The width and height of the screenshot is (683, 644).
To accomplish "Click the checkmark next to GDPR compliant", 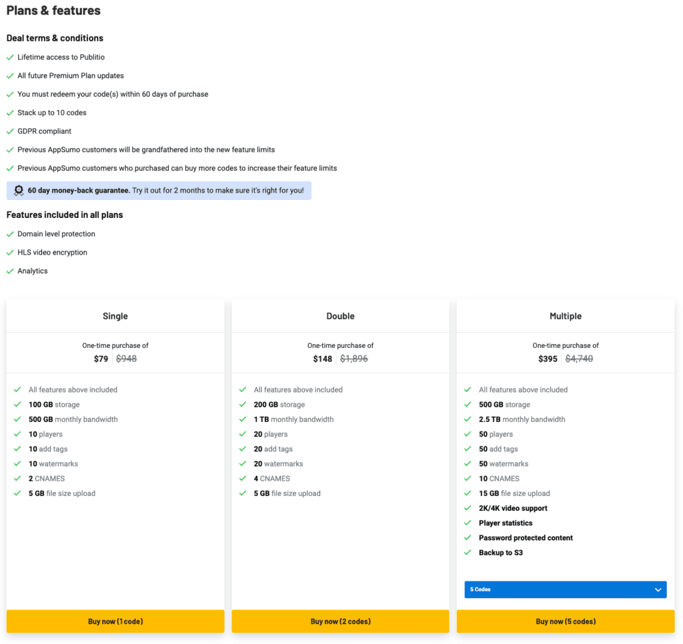I will point(10,131).
